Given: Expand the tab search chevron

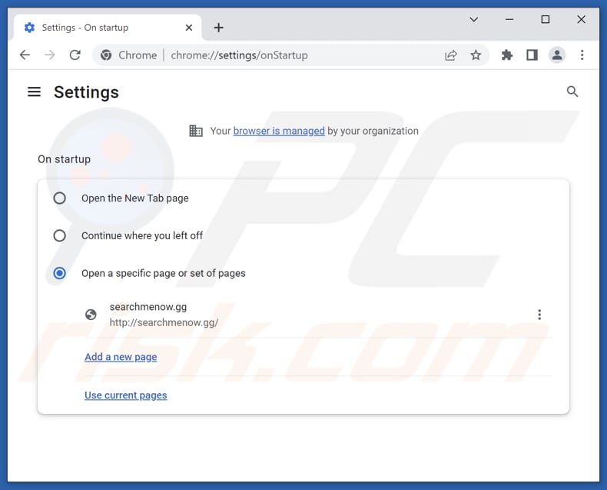Looking at the screenshot, I should click(474, 19).
